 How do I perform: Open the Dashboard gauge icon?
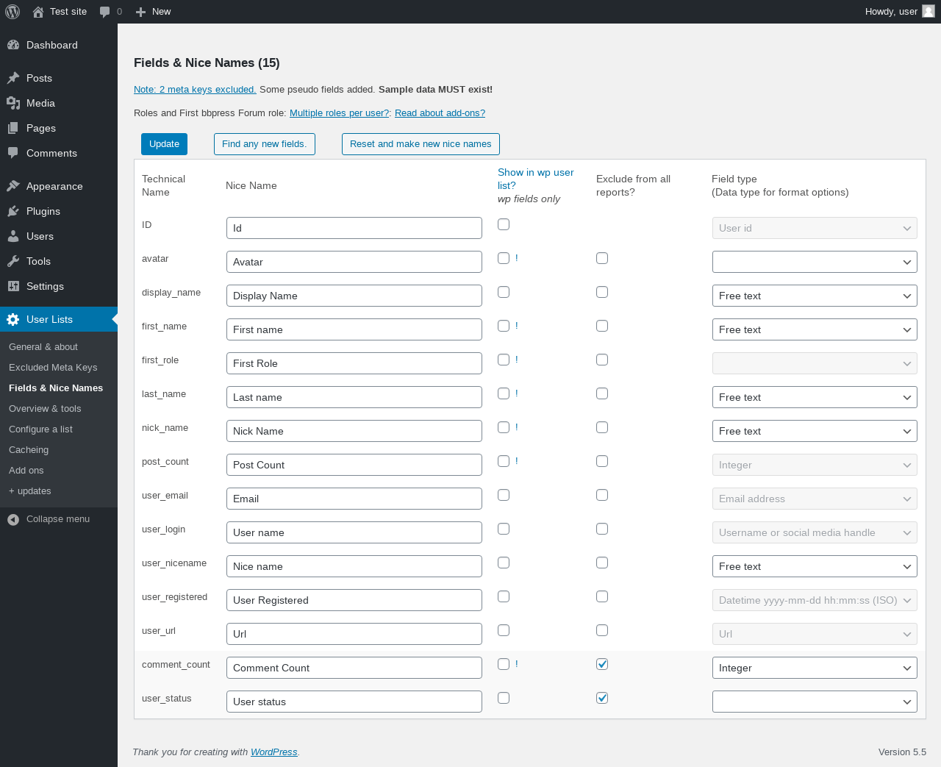(x=13, y=45)
